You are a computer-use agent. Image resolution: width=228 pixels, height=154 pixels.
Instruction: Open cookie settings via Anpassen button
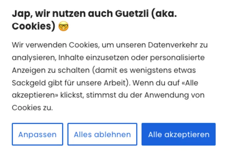tap(37, 134)
